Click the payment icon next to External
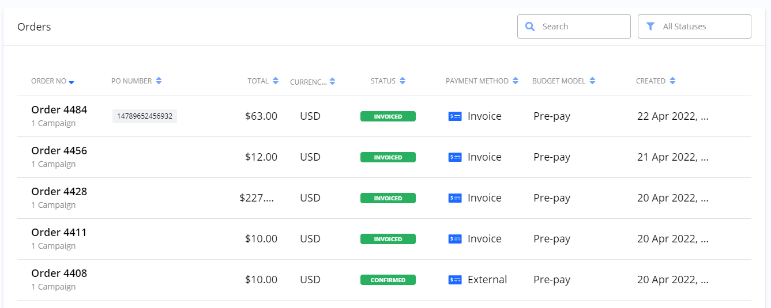 point(455,280)
